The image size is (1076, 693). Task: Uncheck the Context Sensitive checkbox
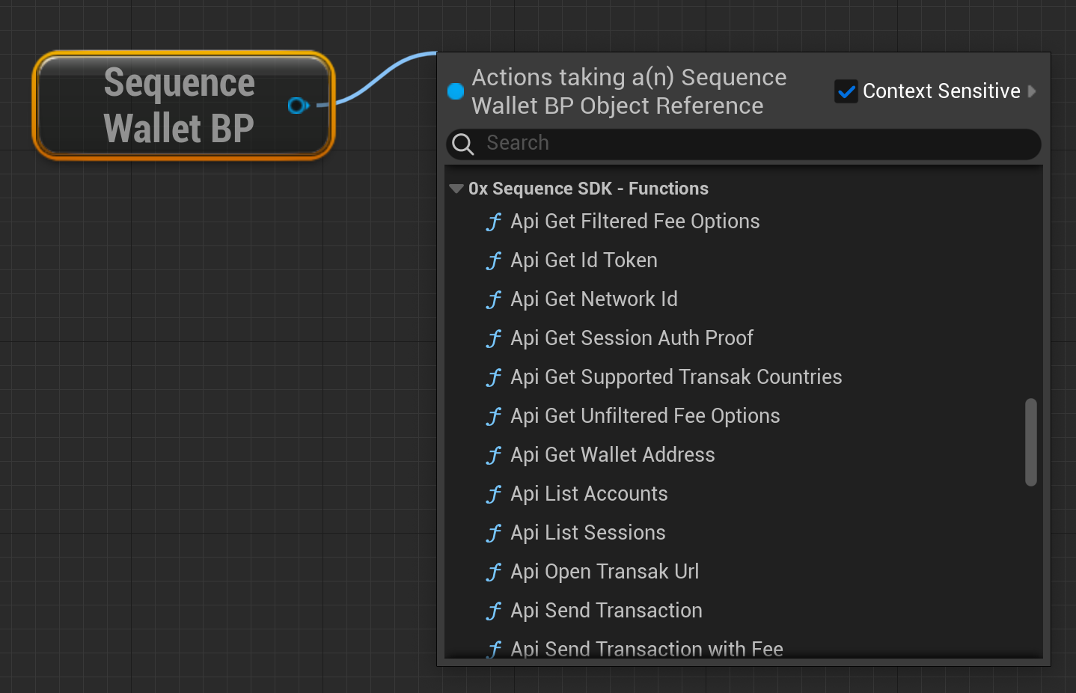click(846, 91)
